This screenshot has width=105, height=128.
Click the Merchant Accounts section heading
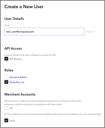20,94
